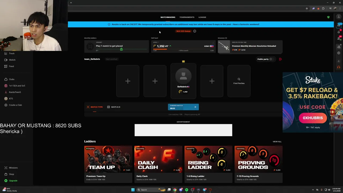Click the orange headset support icon
This screenshot has width=343, height=193.
coord(339,67)
